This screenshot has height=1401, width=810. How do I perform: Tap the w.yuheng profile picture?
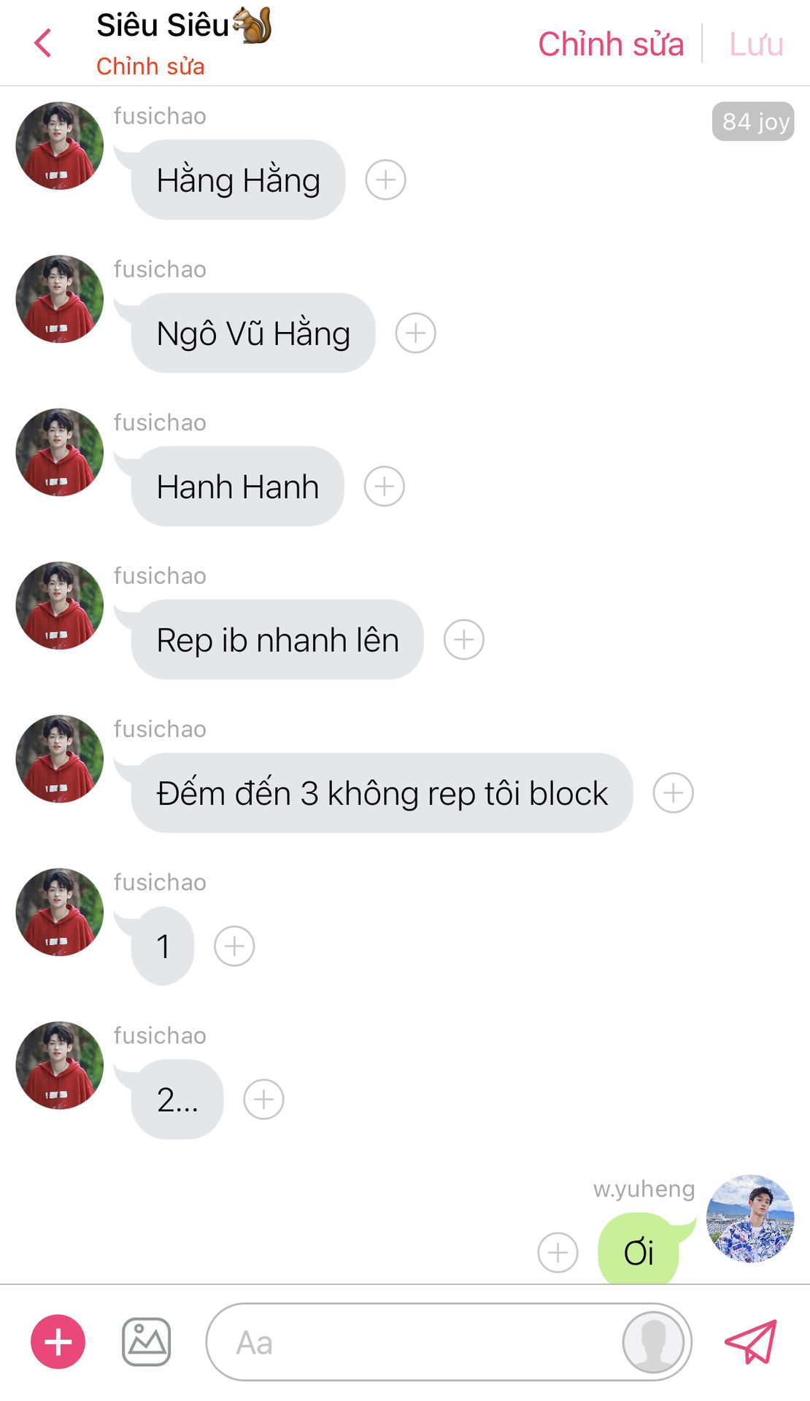750,1219
